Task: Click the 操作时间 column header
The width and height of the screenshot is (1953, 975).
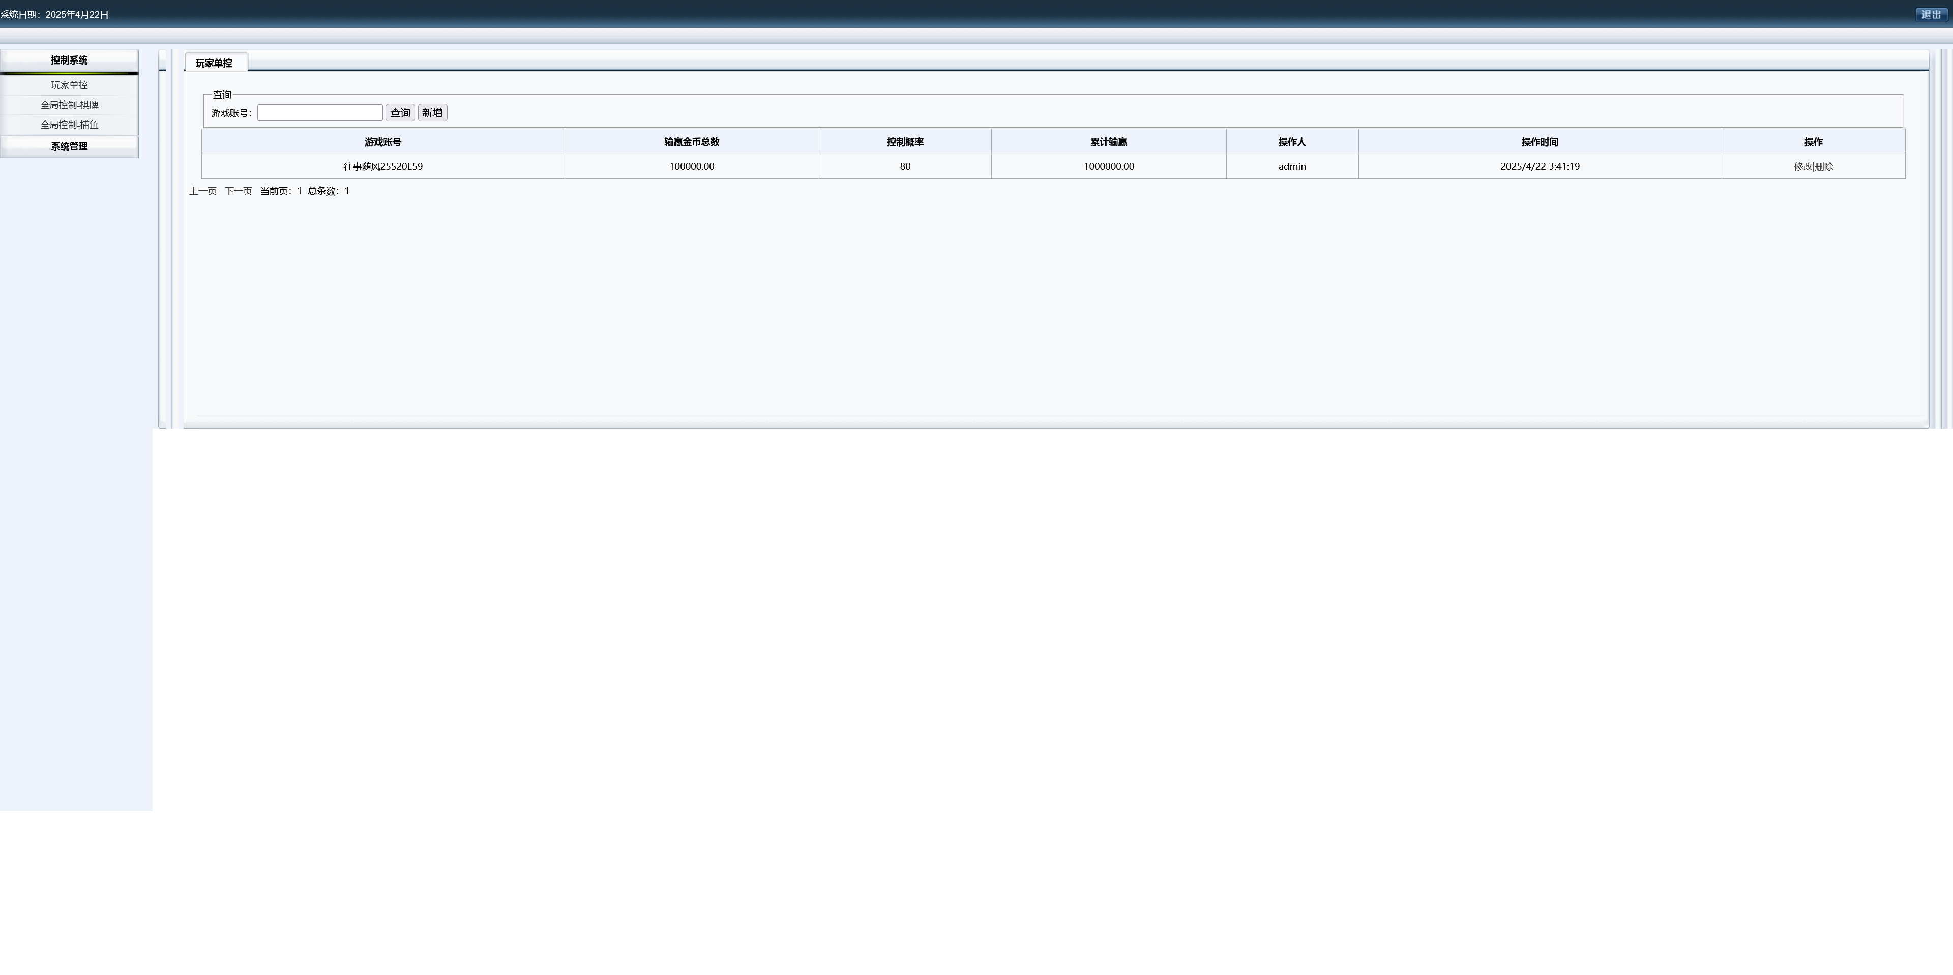Action: click(1539, 142)
